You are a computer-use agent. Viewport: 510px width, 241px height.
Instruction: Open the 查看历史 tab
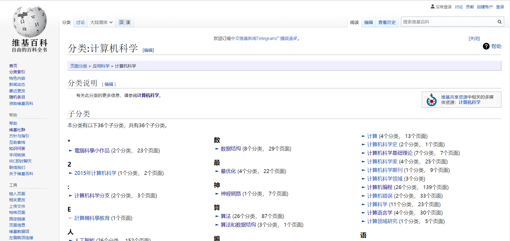387,22
